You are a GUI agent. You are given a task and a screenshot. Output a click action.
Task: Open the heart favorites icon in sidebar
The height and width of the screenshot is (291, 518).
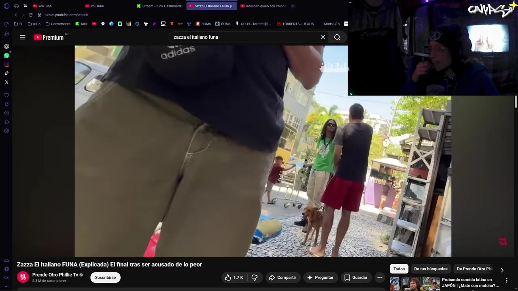click(6, 95)
